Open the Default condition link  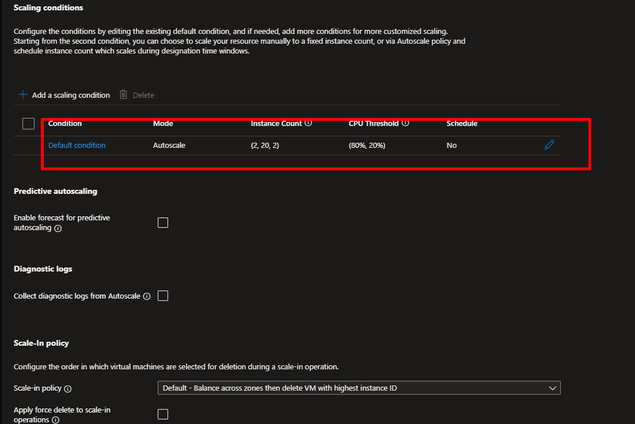pos(77,146)
